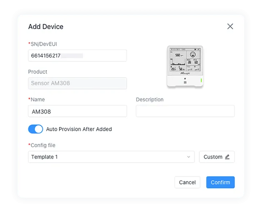Click the Auto Provision After Added label
The height and width of the screenshot is (212, 260).
79,129
